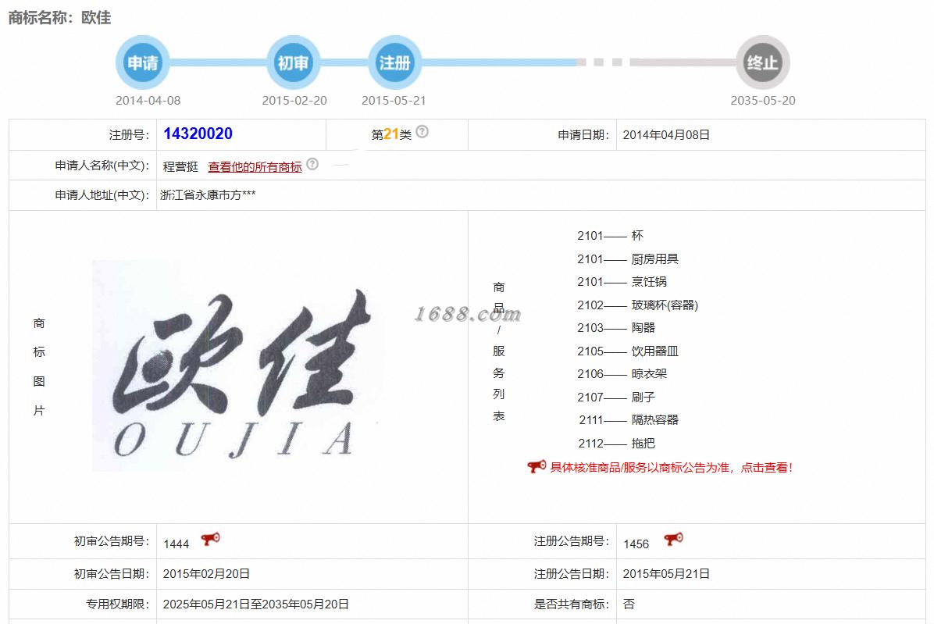Click the timeline date 2014-04-08
Viewport: 934px width, 624px height.
pos(148,101)
